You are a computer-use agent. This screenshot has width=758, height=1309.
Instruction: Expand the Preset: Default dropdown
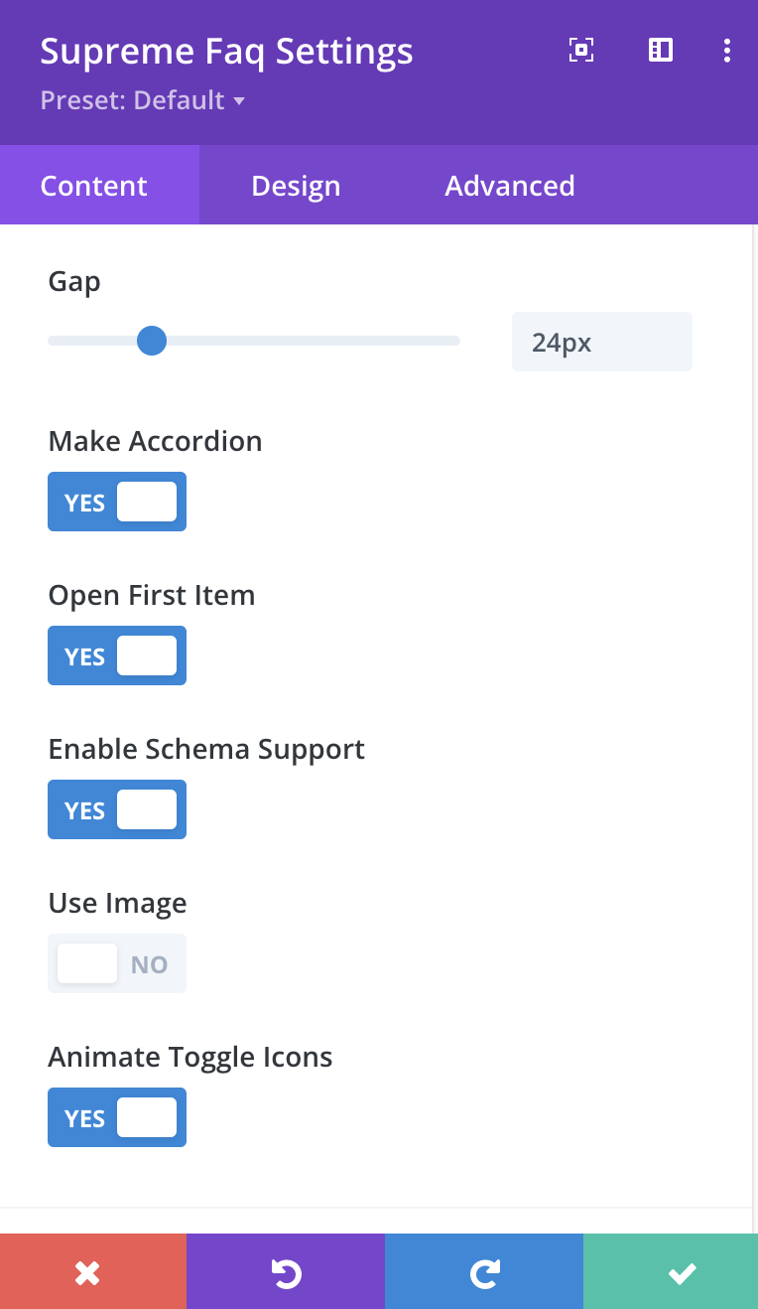point(143,100)
